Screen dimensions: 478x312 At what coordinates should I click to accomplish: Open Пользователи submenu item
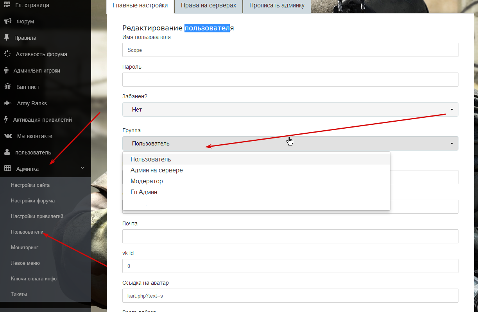coord(27,232)
